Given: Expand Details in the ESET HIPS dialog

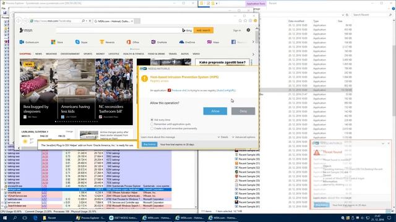Looking at the screenshot, I should click(223, 137).
